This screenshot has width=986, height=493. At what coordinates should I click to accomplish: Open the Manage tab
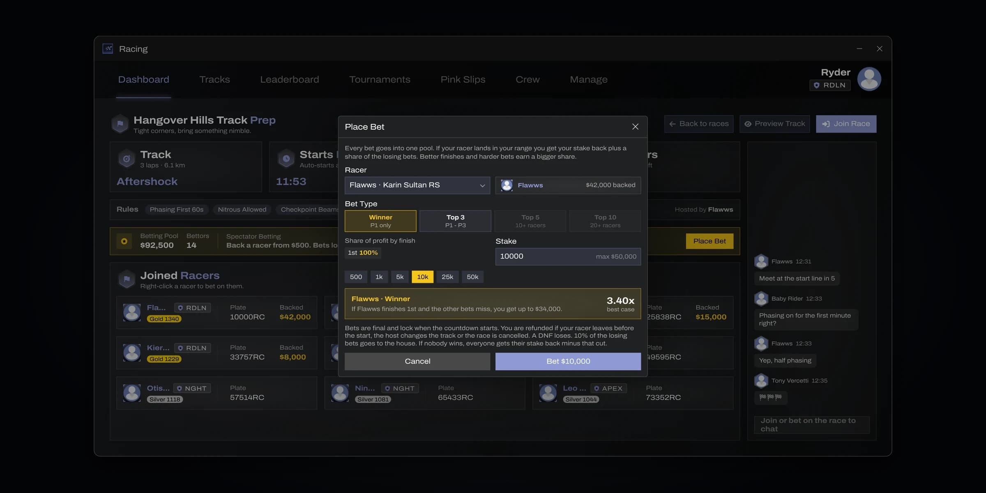pyautogui.click(x=588, y=80)
